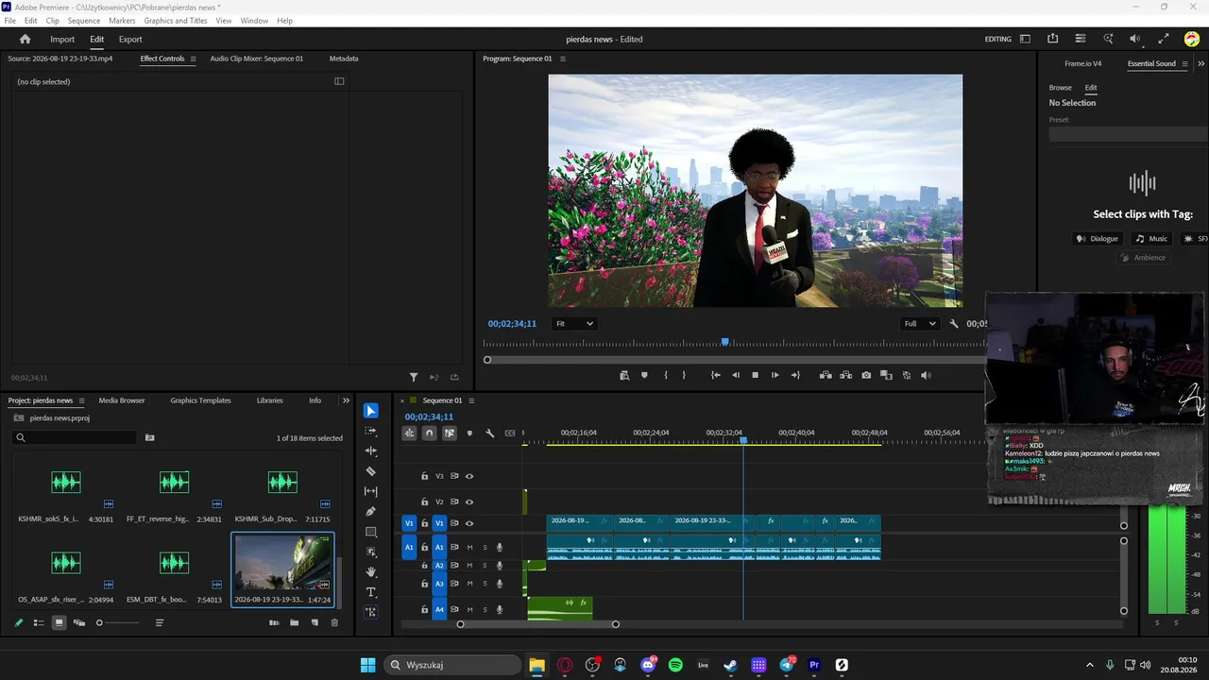
Task: Tag clips as Dialogue
Action: pos(1098,239)
